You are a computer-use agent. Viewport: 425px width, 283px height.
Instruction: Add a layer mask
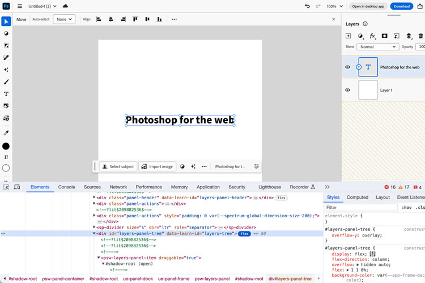point(385,36)
